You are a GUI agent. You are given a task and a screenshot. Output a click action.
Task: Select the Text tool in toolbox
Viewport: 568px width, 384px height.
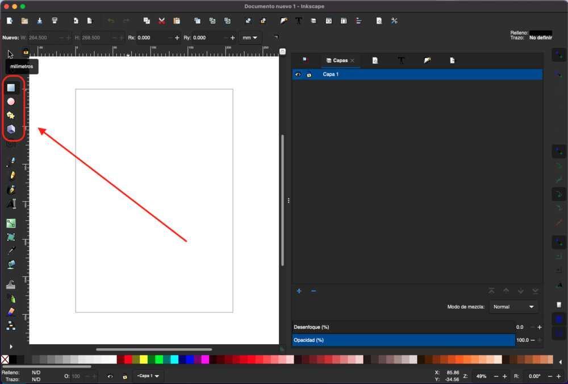click(x=11, y=204)
